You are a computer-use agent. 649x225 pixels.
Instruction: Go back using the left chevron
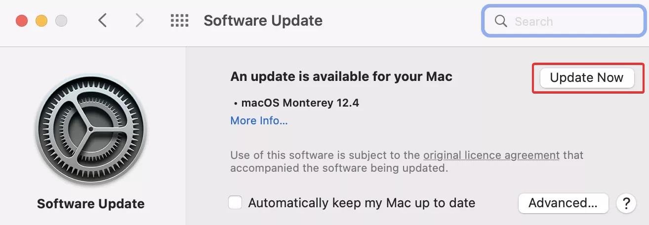coord(102,21)
